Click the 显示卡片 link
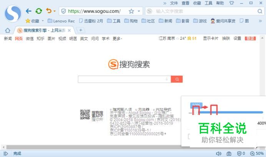 [x=211, y=38]
